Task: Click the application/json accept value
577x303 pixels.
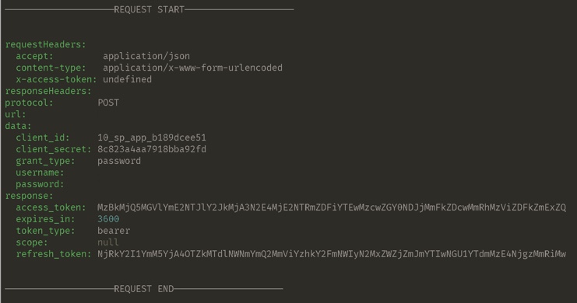Action: click(146, 56)
